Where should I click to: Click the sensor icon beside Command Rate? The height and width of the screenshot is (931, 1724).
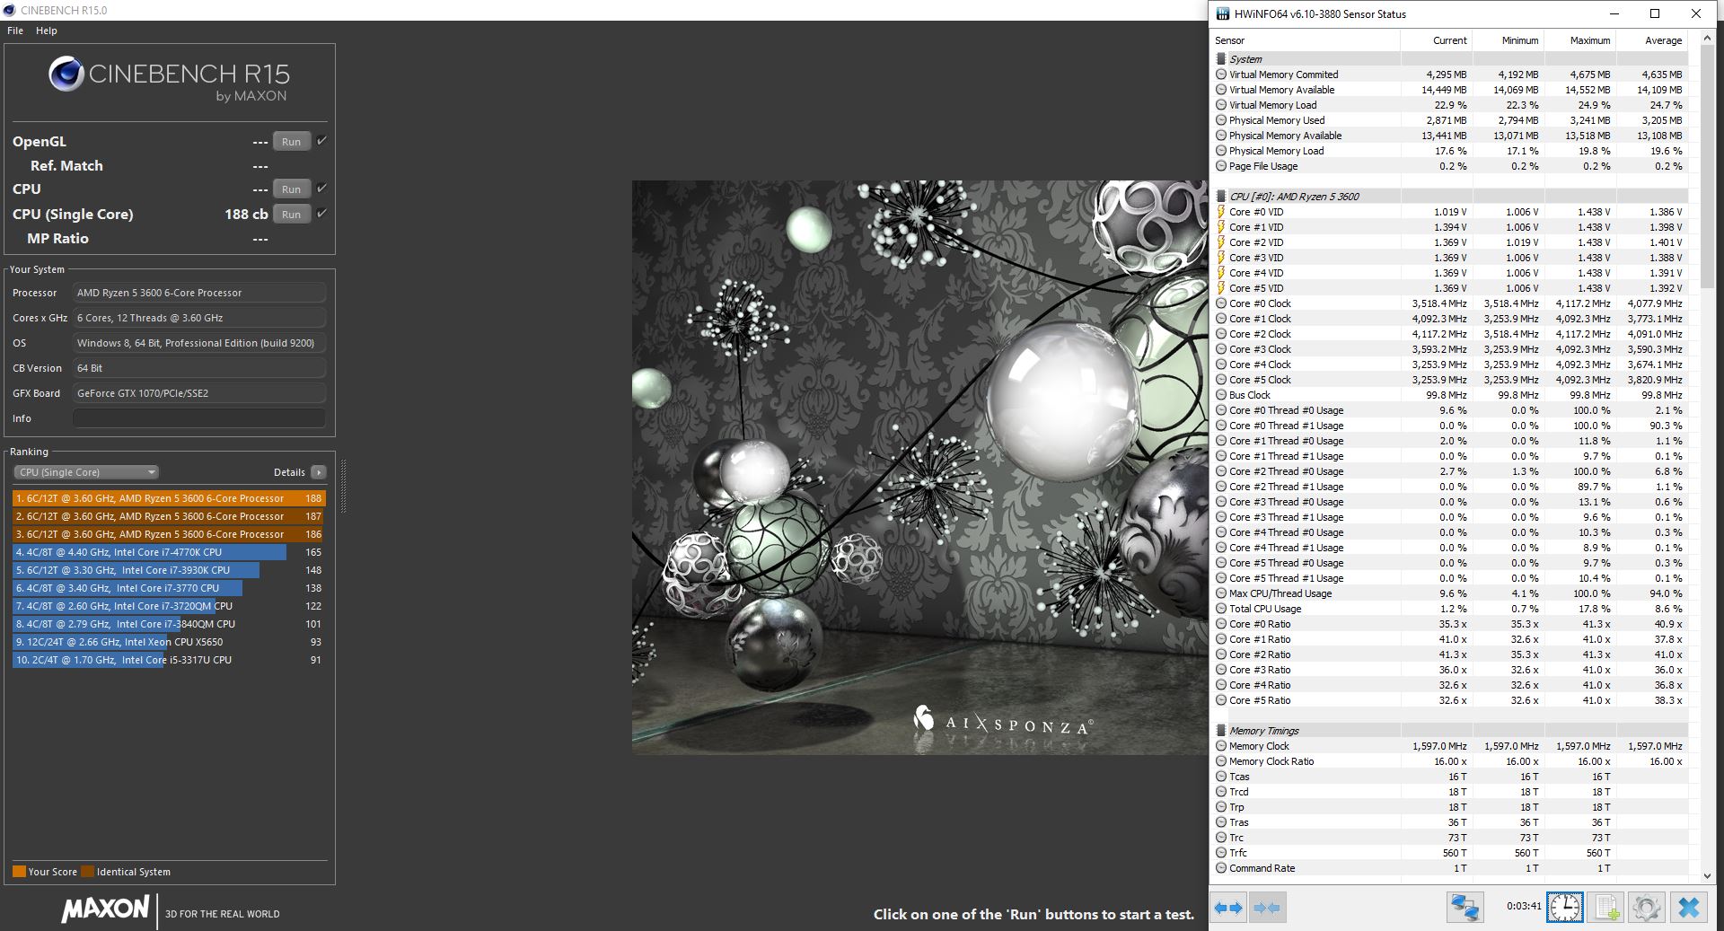pos(1221,868)
